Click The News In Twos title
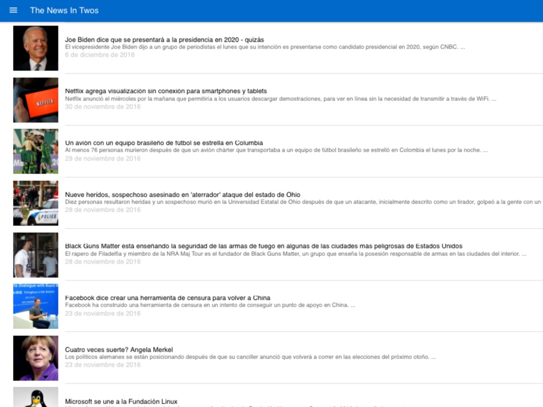543x407 pixels. click(x=64, y=10)
